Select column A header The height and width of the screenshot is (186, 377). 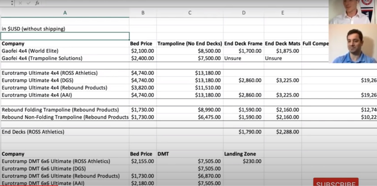[65, 13]
